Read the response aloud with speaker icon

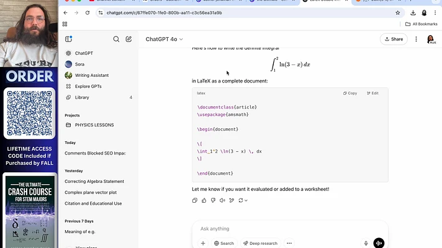(222, 200)
